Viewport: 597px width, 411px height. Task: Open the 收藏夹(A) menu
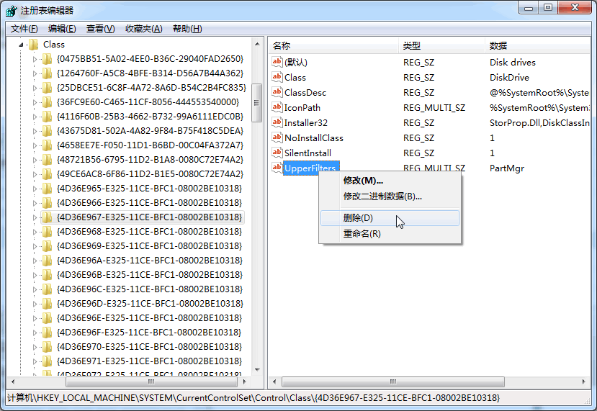[x=143, y=29]
